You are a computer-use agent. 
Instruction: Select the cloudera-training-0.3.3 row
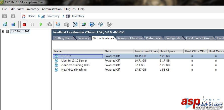click(138, 65)
